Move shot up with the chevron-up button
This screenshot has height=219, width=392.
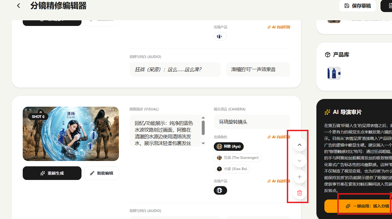tap(300, 145)
